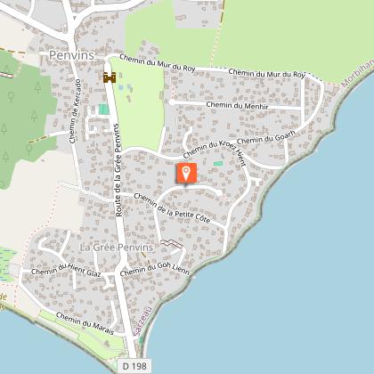Click the left Chemin du Mur du Roy label

point(158,62)
